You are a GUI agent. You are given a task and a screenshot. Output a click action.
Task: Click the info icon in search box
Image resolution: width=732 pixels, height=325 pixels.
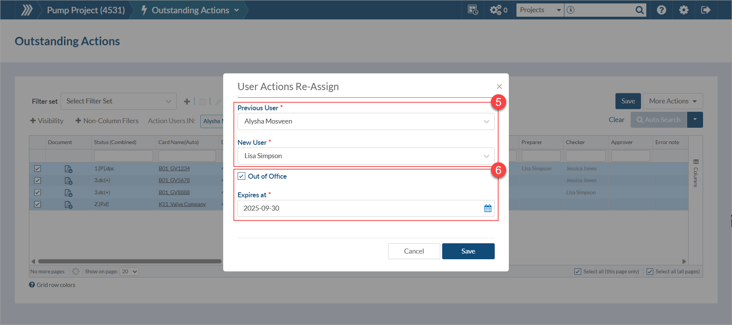pos(570,10)
